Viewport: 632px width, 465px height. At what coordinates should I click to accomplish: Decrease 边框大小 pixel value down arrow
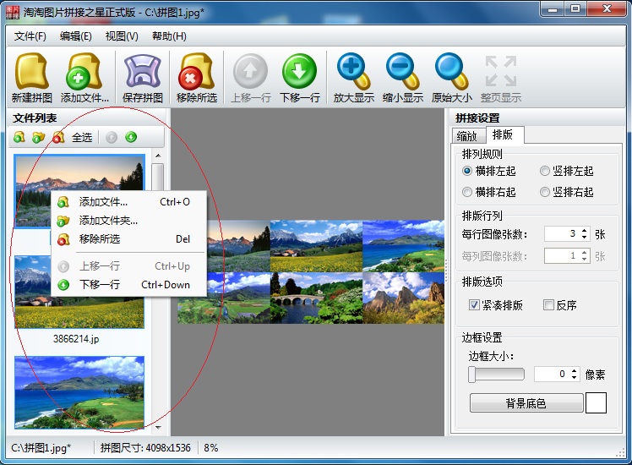(575, 377)
